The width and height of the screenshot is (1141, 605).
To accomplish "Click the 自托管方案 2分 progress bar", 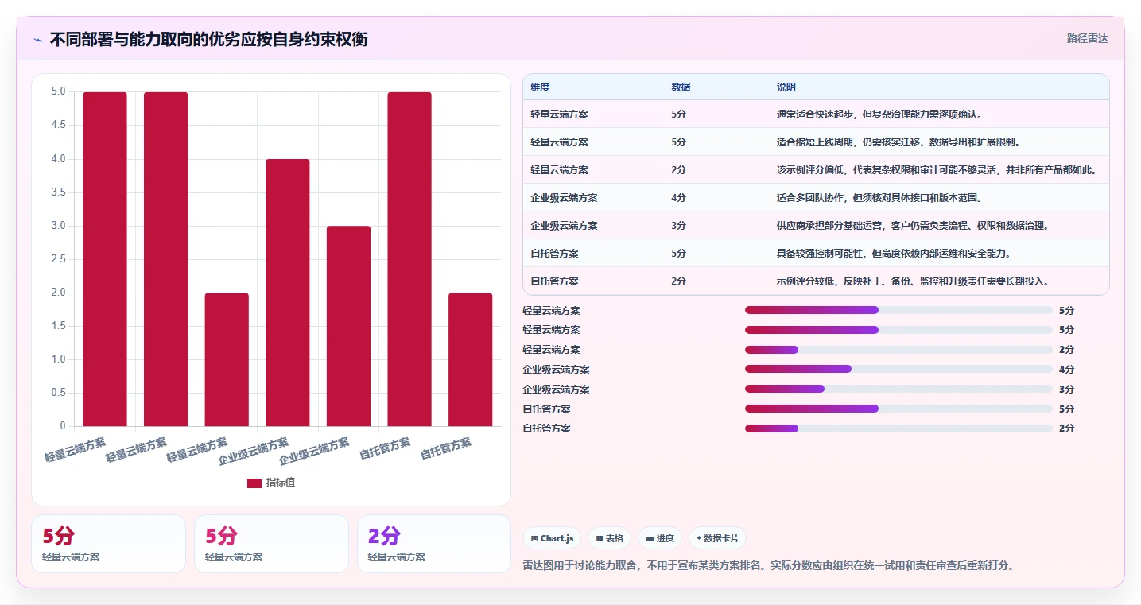I will click(x=898, y=429).
